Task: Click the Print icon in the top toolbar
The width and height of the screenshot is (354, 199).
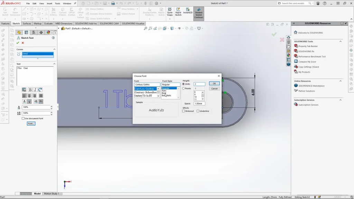Action: [113, 3]
